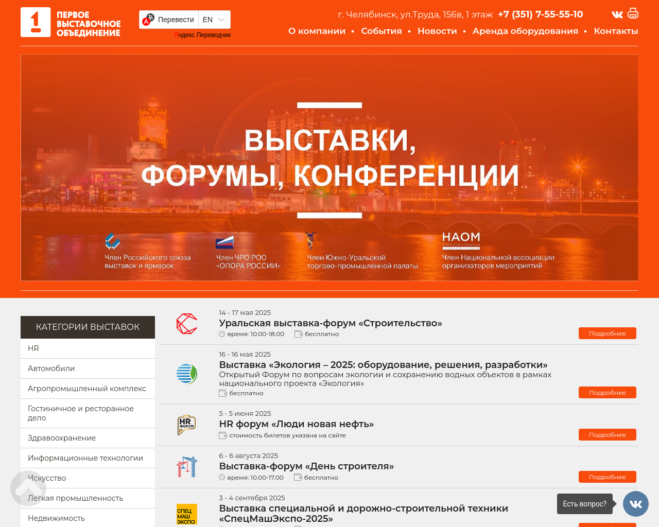659x527 pixels.
Task: Open HR форум «Люди новая нефть» title
Action: 297,424
